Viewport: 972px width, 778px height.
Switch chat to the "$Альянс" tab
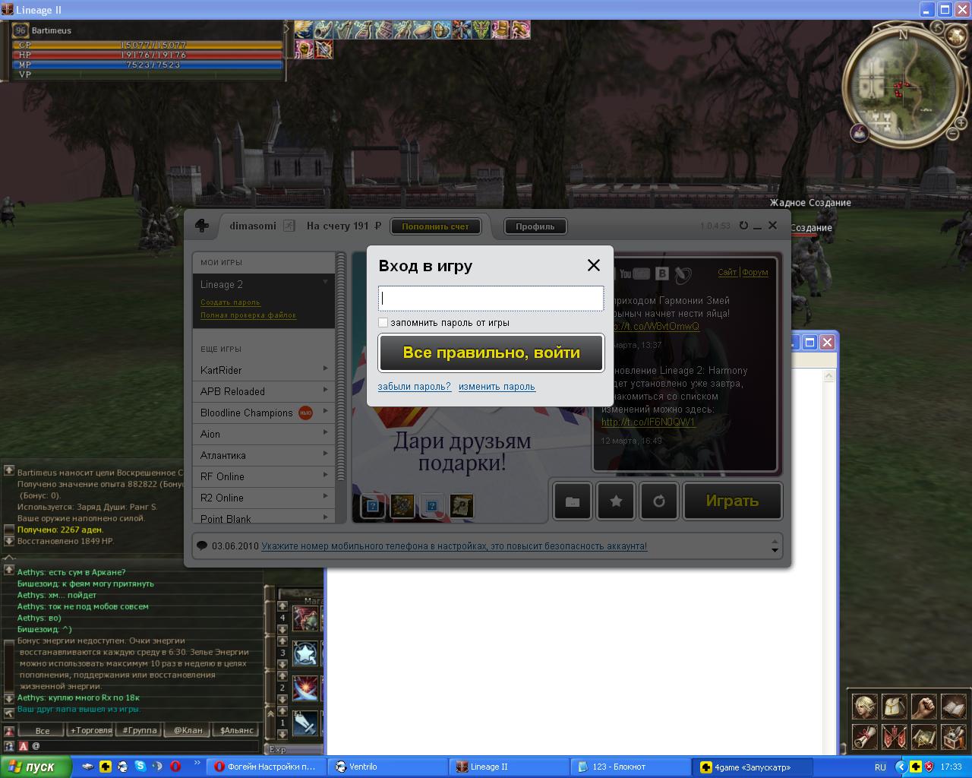pos(236,730)
